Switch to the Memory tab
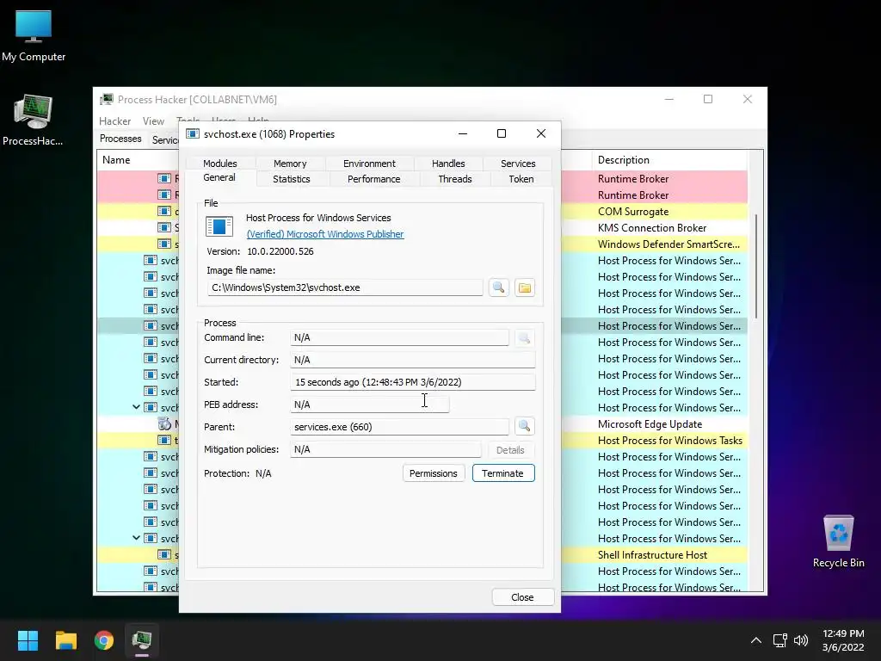This screenshot has height=661, width=881. (290, 164)
